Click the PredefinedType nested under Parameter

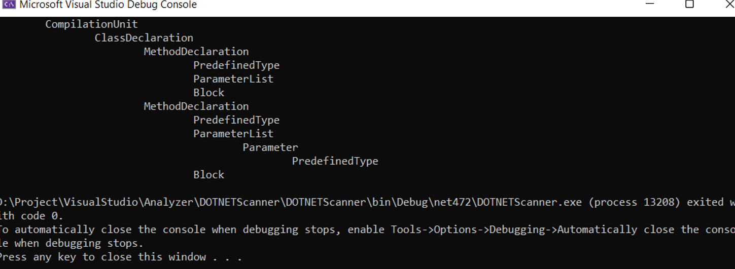pos(335,161)
